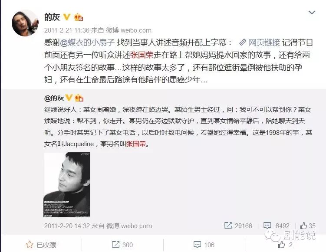
Task: Repost this post with 300 reposts
Action: 122,245
